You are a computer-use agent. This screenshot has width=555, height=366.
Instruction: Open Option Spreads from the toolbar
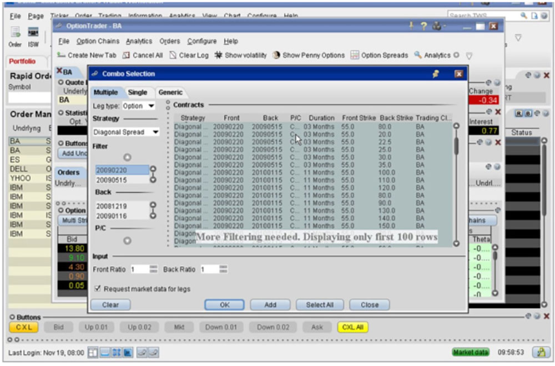[x=355, y=55]
